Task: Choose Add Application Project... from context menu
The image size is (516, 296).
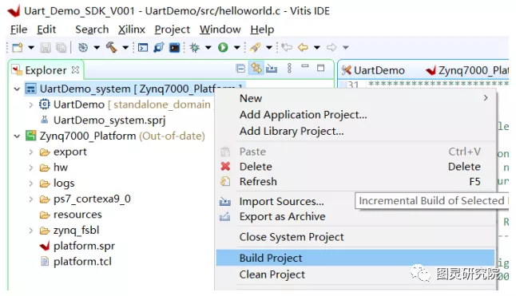Action: tap(355, 115)
